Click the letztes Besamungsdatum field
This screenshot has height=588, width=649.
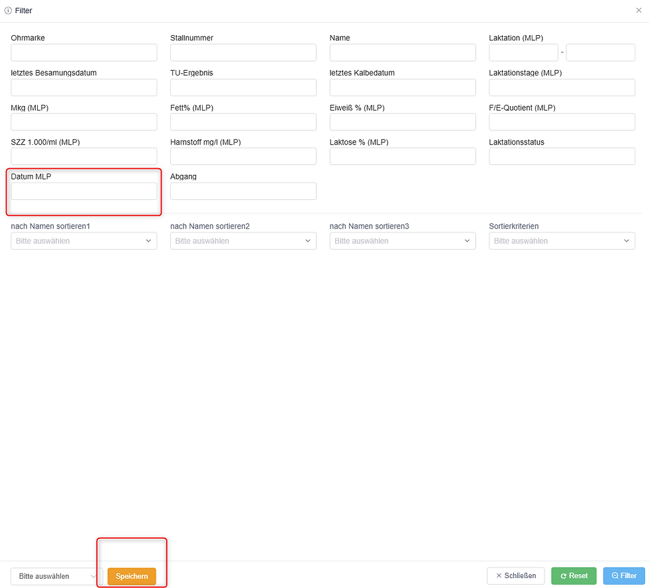pyautogui.click(x=83, y=87)
